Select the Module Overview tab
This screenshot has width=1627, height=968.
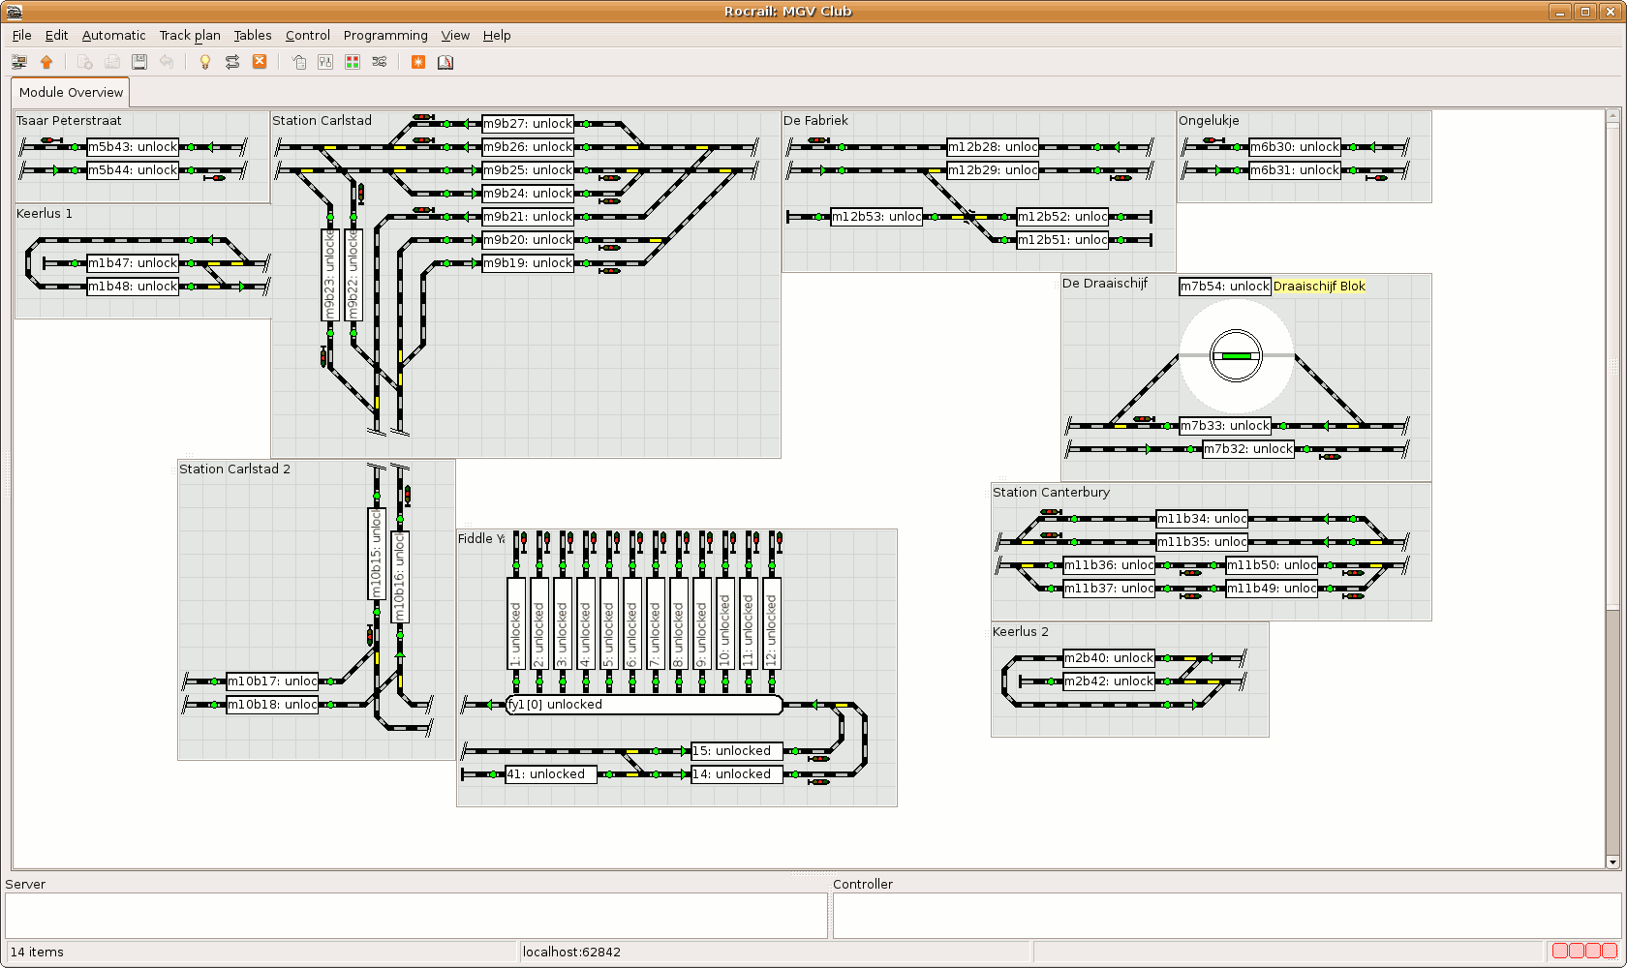pos(71,93)
